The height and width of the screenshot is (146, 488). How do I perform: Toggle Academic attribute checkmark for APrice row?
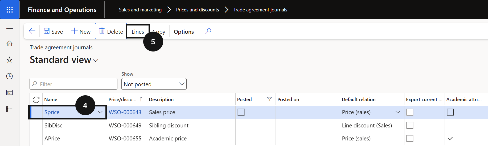click(x=450, y=139)
